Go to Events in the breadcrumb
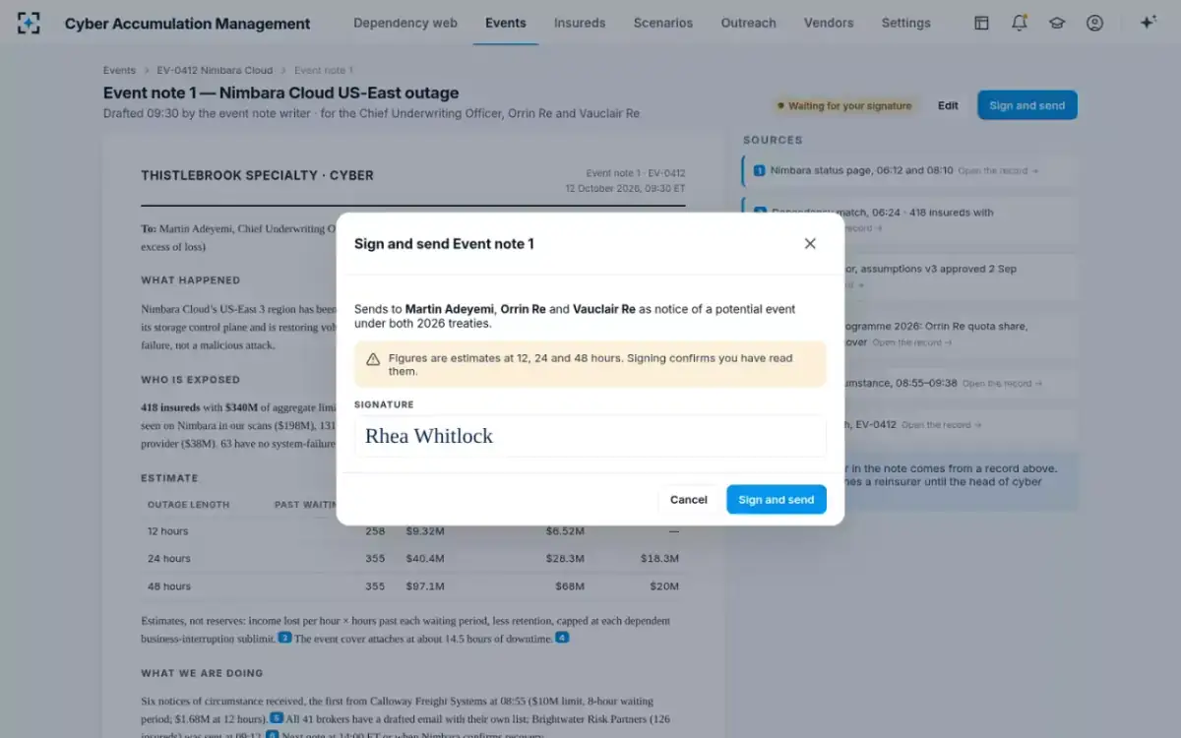Viewport: 1181px width, 738px height. (119, 71)
